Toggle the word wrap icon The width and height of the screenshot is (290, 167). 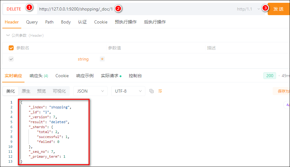pyautogui.click(x=160, y=91)
